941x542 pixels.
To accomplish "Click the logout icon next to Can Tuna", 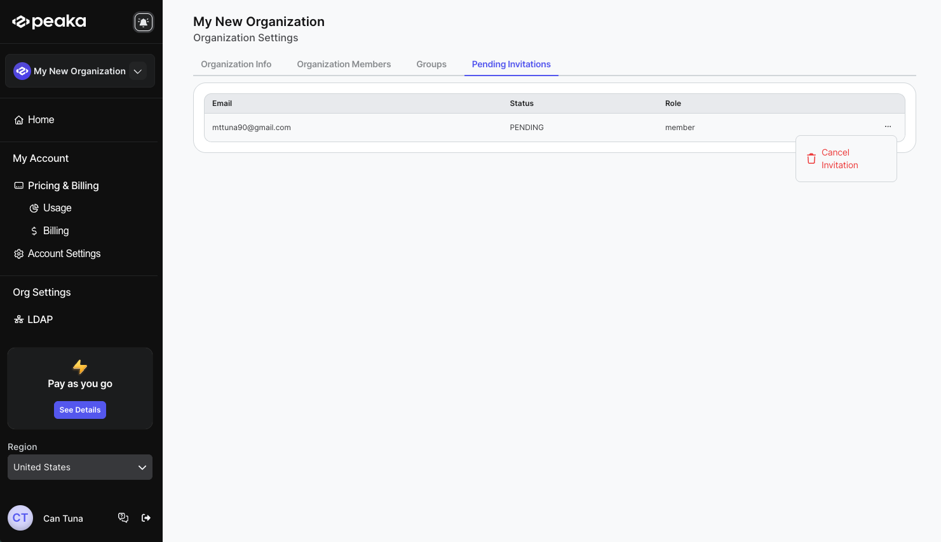I will click(x=146, y=518).
